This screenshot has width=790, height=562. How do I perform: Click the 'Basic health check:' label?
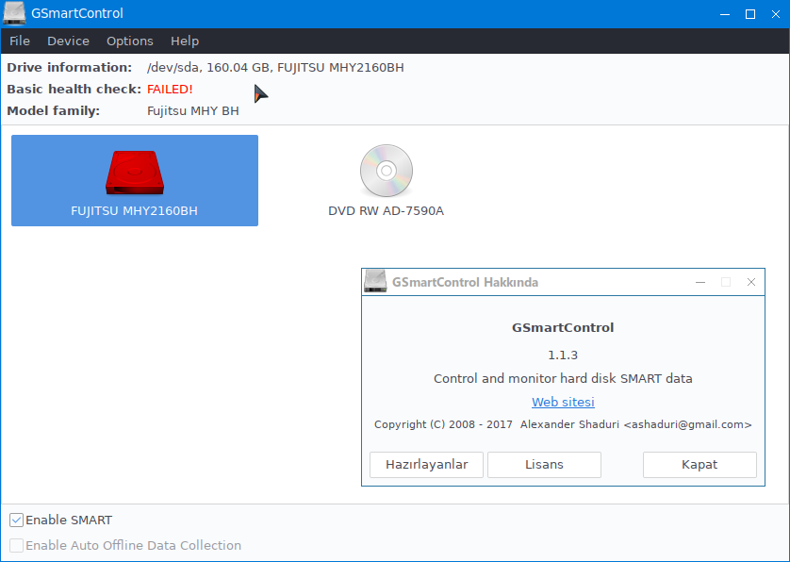tap(74, 90)
